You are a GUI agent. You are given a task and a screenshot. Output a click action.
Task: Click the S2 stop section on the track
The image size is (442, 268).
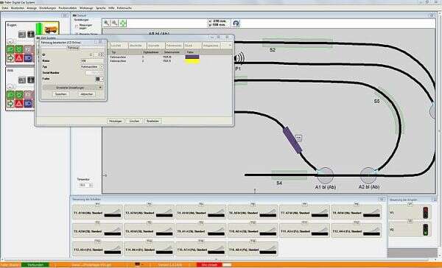coord(297,43)
